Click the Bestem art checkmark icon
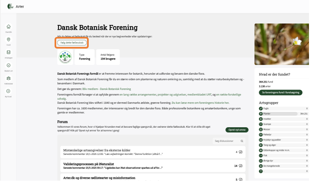This screenshot has width=313, height=181. [8, 65]
